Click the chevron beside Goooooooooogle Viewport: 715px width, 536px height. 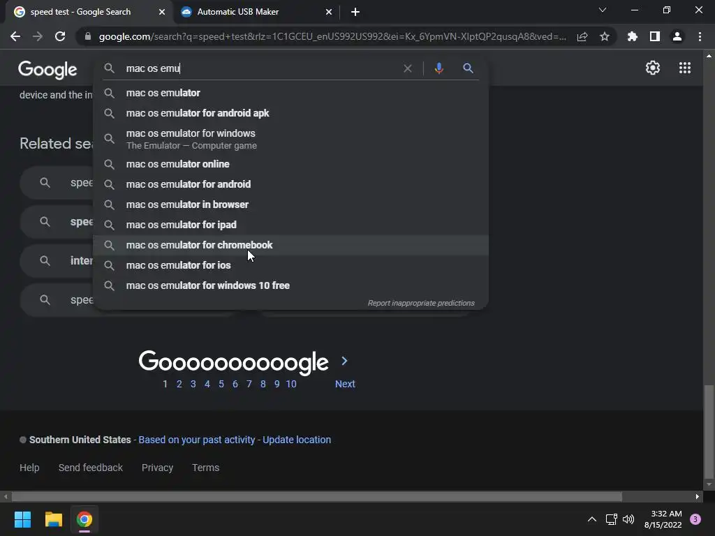(345, 361)
